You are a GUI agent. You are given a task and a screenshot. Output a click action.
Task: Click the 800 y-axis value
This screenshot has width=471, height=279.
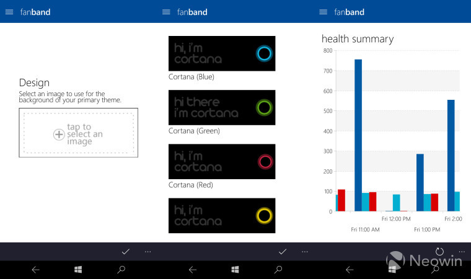pos(328,51)
